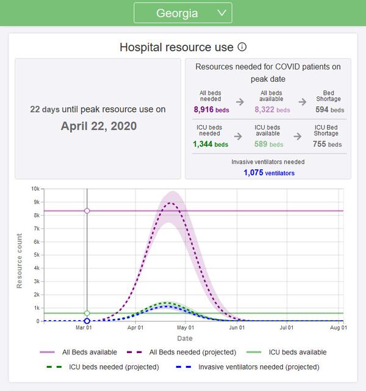
Task: Click the info icon beside Hospital resource use
Action: (x=242, y=47)
